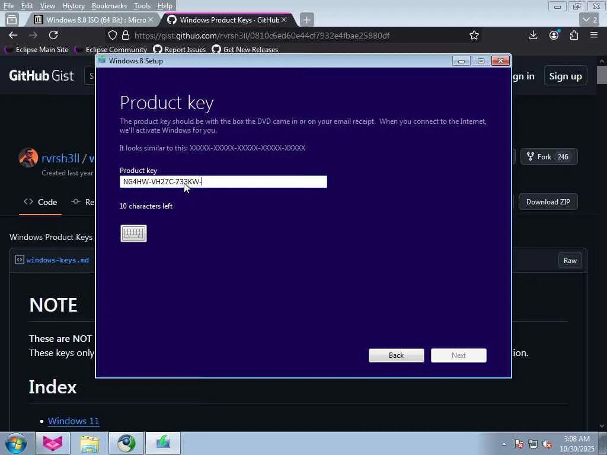Open the Bookmarks menu
This screenshot has width=607, height=455.
pyautogui.click(x=109, y=6)
